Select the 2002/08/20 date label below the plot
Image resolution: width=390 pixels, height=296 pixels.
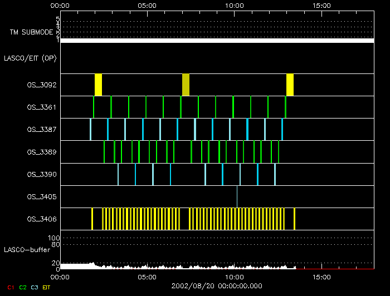pos(216,285)
